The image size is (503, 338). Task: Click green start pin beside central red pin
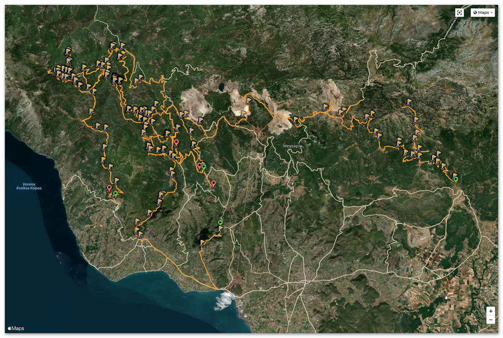coord(204,167)
